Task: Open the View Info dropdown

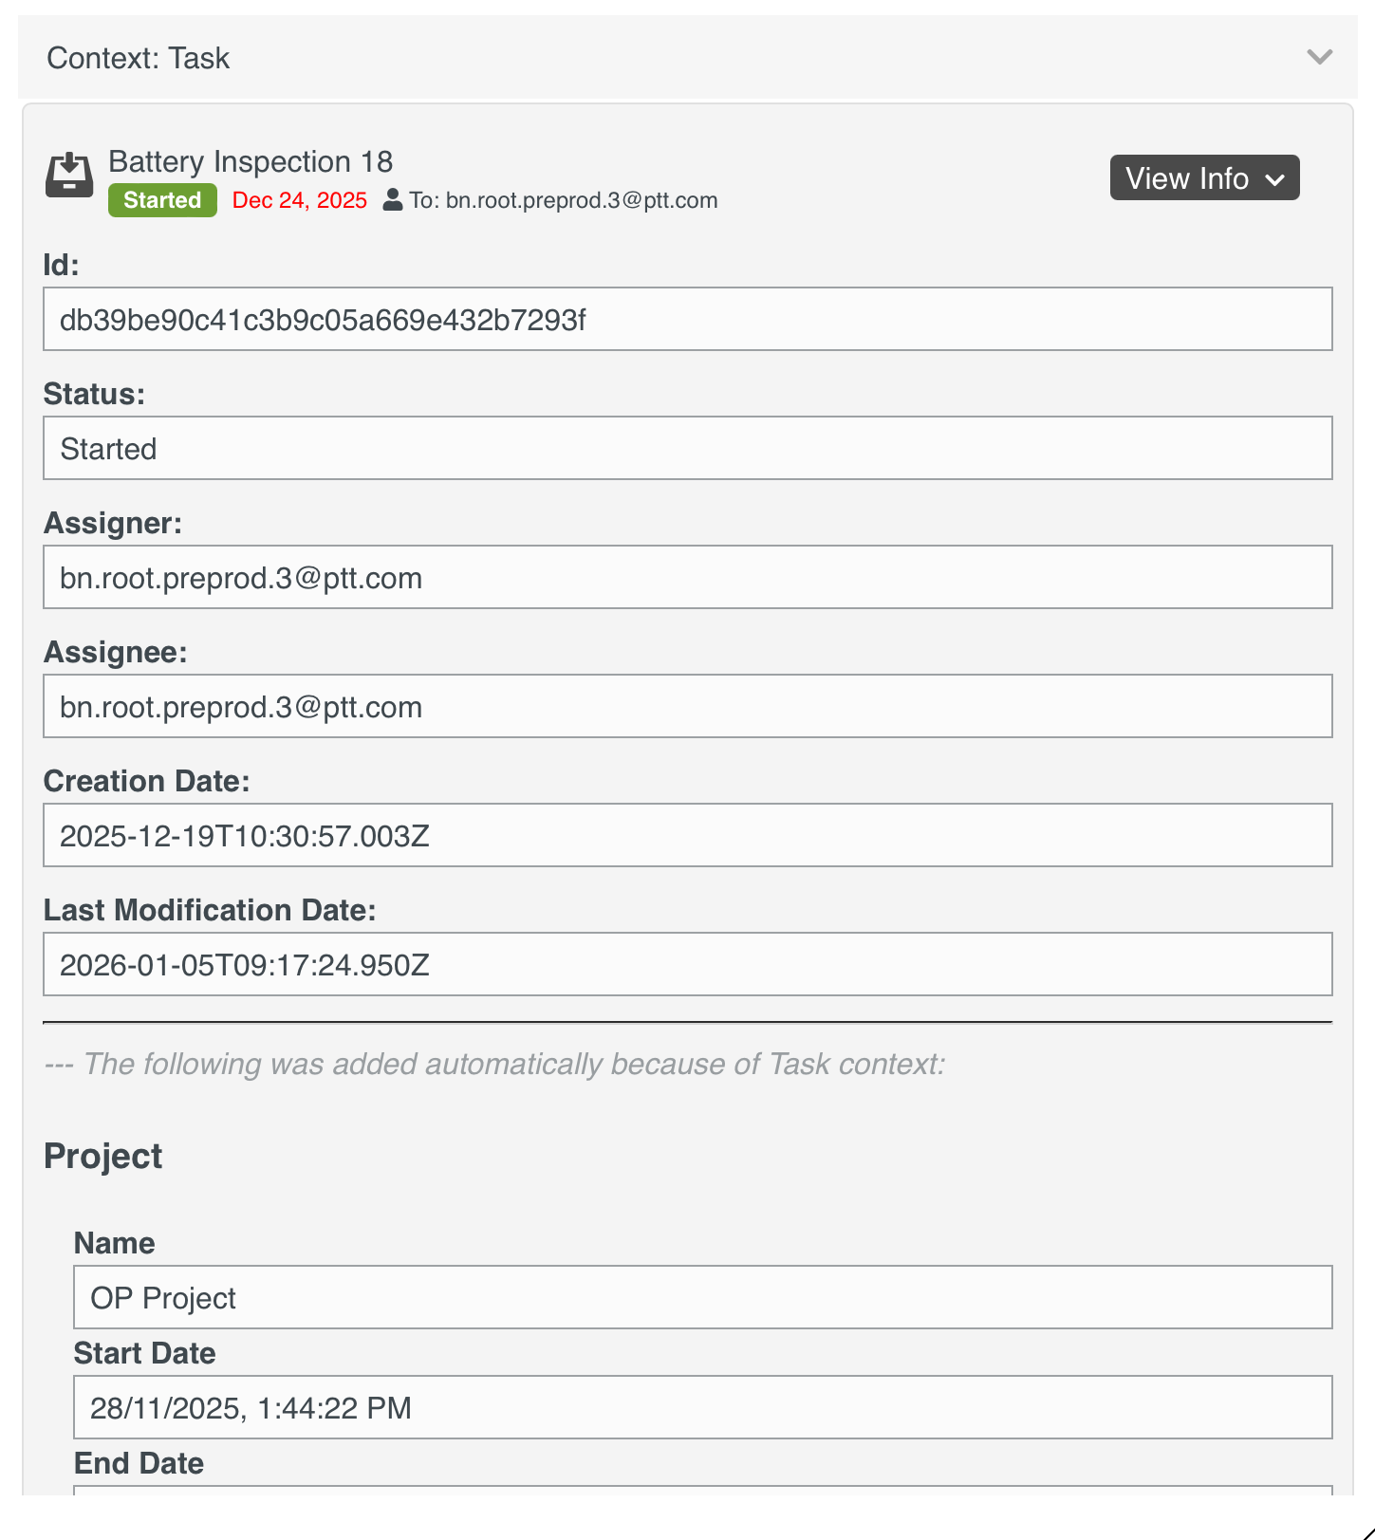Action: pyautogui.click(x=1203, y=178)
